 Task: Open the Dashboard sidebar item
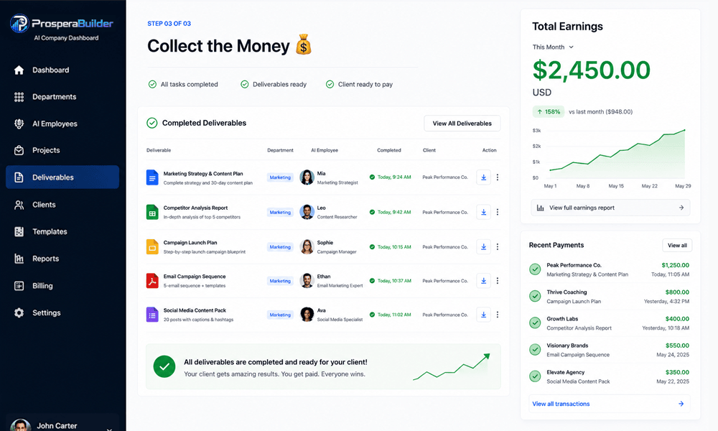point(62,70)
